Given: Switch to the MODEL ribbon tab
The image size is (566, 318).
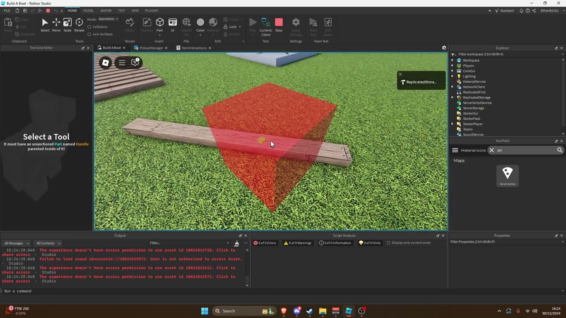Looking at the screenshot, I should click(88, 11).
